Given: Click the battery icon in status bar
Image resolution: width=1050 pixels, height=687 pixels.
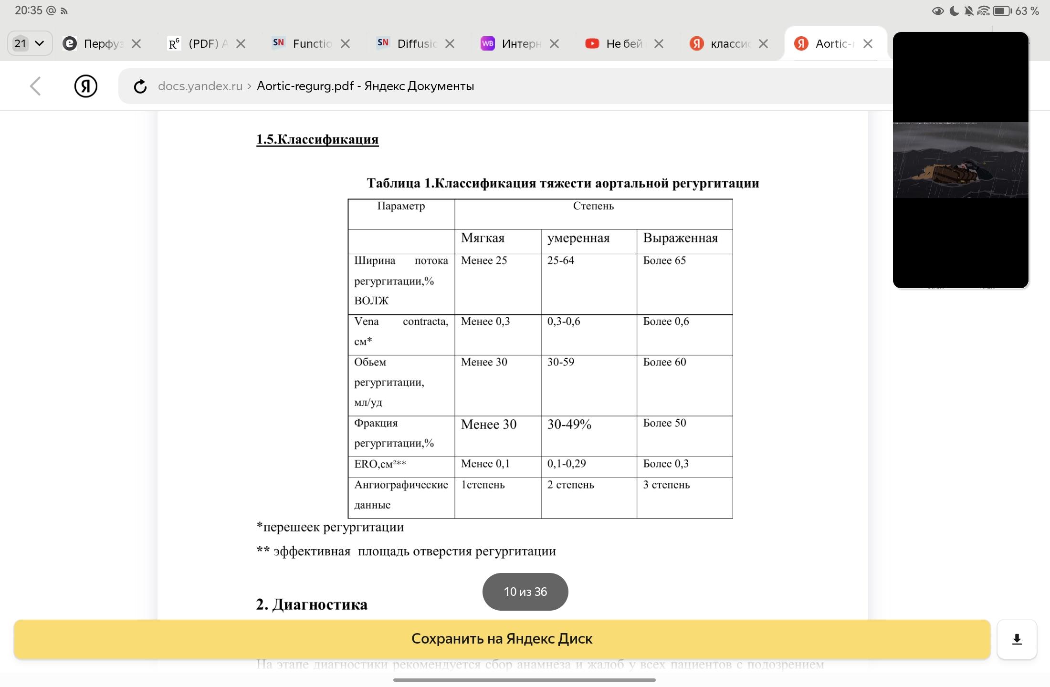Looking at the screenshot, I should [x=1002, y=11].
